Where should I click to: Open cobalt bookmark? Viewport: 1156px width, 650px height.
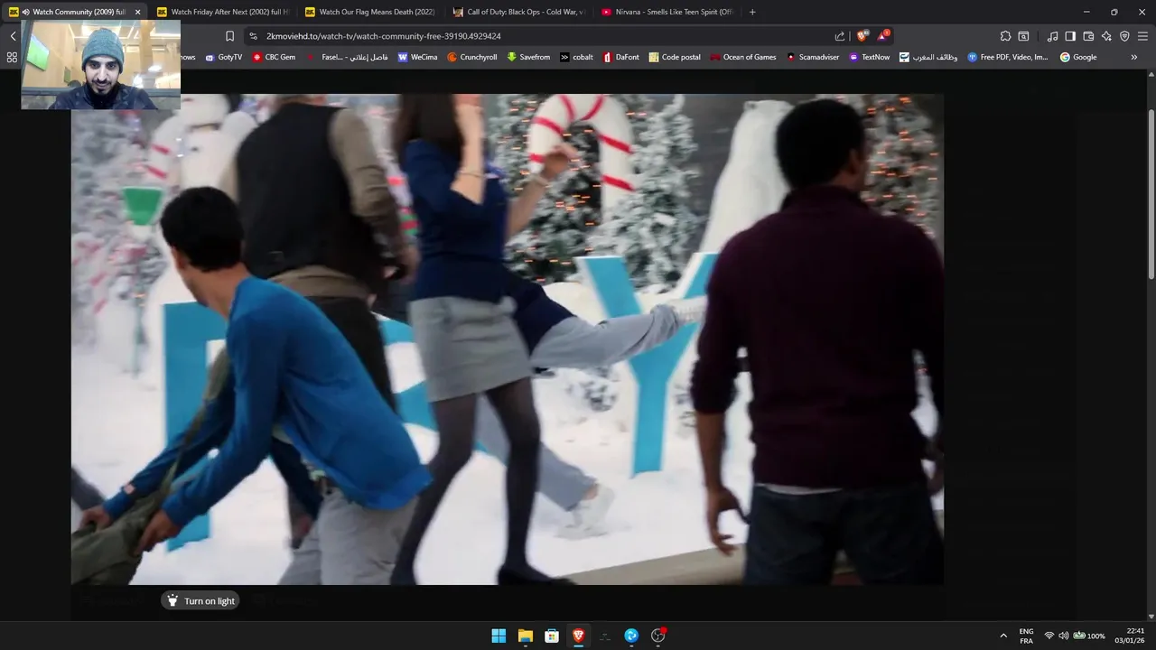[576, 57]
